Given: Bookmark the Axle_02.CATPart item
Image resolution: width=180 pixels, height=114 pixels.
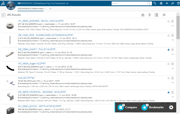Looking at the screenshot, I should 168,78.
